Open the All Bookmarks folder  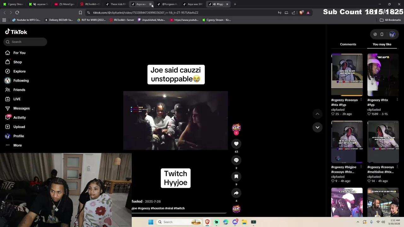390,20
